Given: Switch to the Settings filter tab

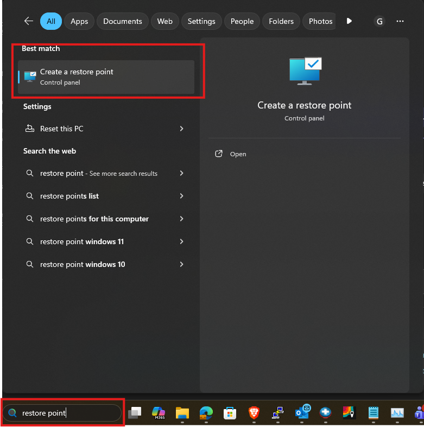Looking at the screenshot, I should click(x=201, y=21).
